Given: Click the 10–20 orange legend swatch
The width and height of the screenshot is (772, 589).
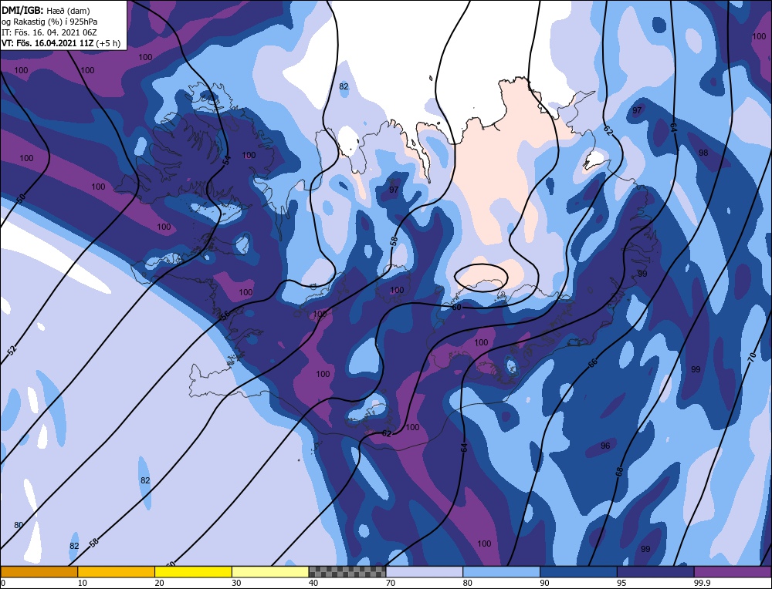Looking at the screenshot, I should coord(117,571).
